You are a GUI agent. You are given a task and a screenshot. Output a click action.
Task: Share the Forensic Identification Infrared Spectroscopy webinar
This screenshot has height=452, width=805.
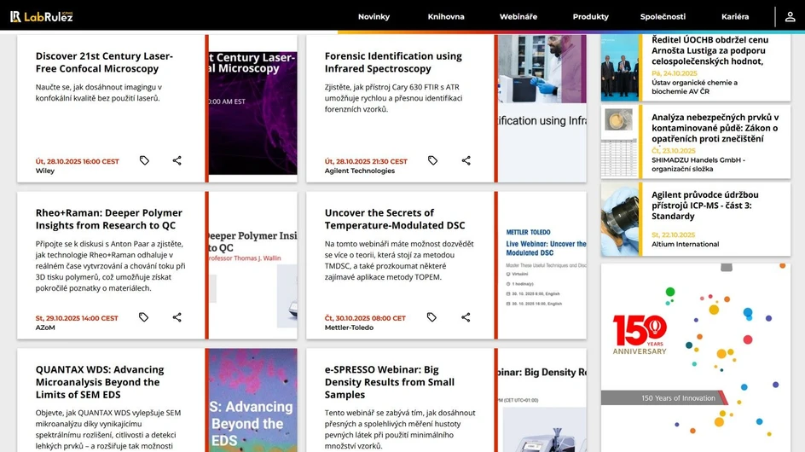click(466, 160)
